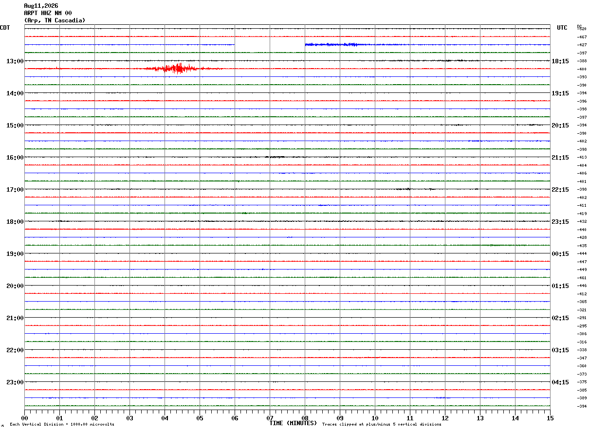Click the CDT timezone label
The width and height of the screenshot is (589, 431).
tap(5, 28)
